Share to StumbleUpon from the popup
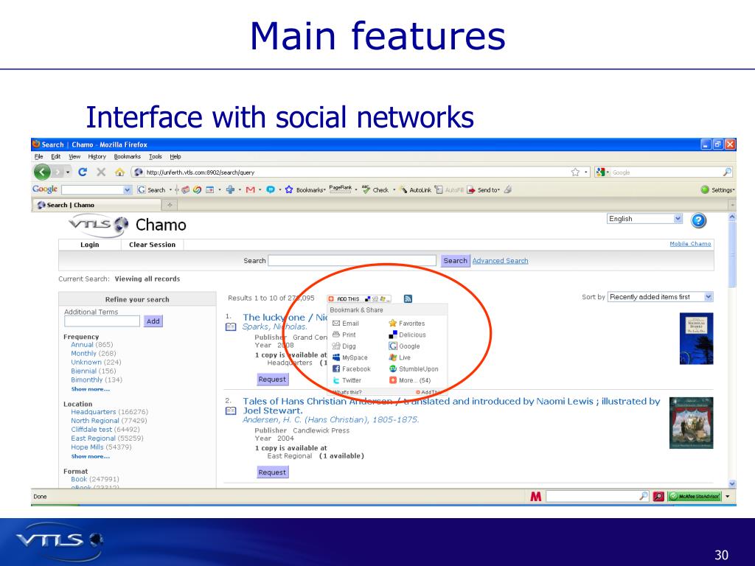The height and width of the screenshot is (566, 755). tap(414, 368)
